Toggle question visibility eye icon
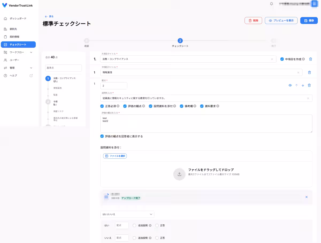321x243 pixels. point(290,85)
